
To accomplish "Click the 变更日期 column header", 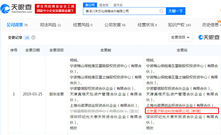I will coord(33,50).
